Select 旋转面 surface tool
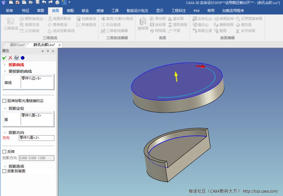 click(x=143, y=24)
